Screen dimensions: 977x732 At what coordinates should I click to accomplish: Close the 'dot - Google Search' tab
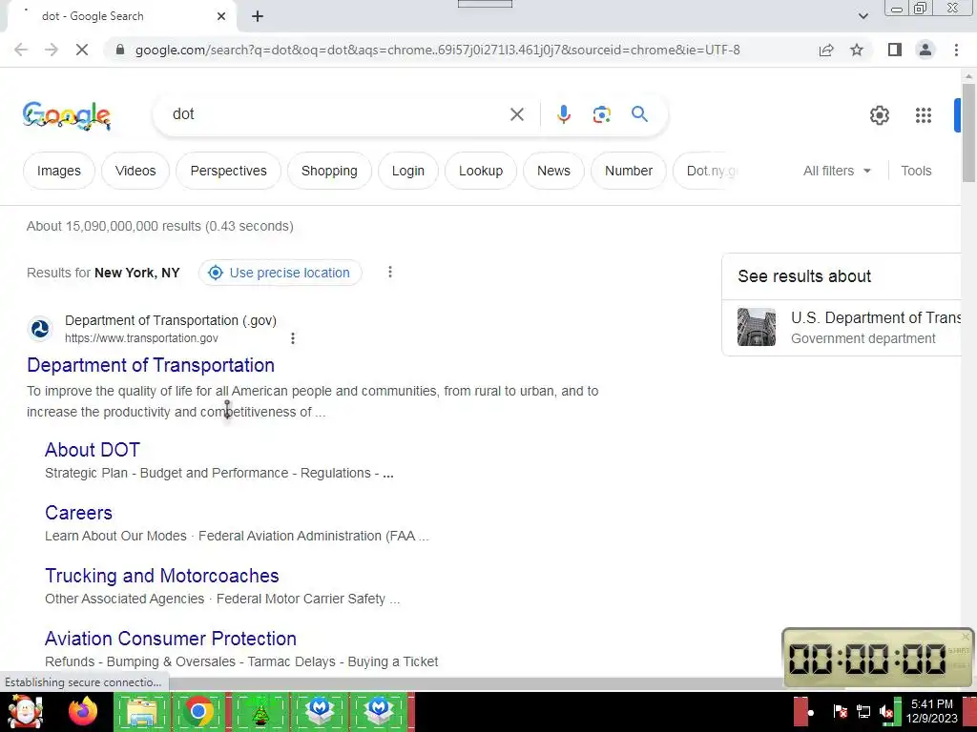[x=221, y=16]
